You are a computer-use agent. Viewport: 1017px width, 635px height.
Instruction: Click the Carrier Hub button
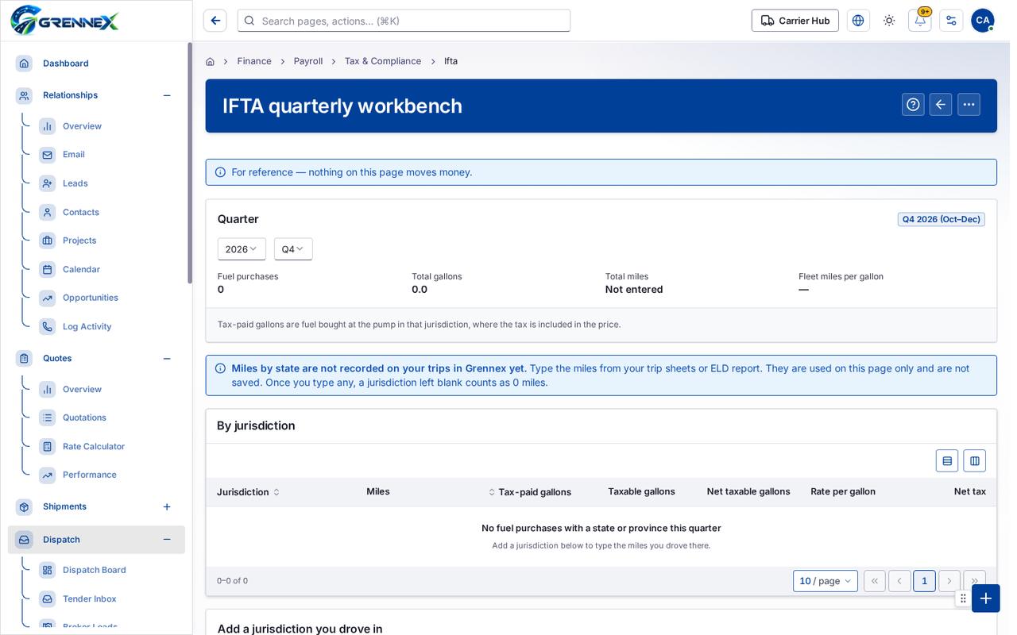coord(795,21)
